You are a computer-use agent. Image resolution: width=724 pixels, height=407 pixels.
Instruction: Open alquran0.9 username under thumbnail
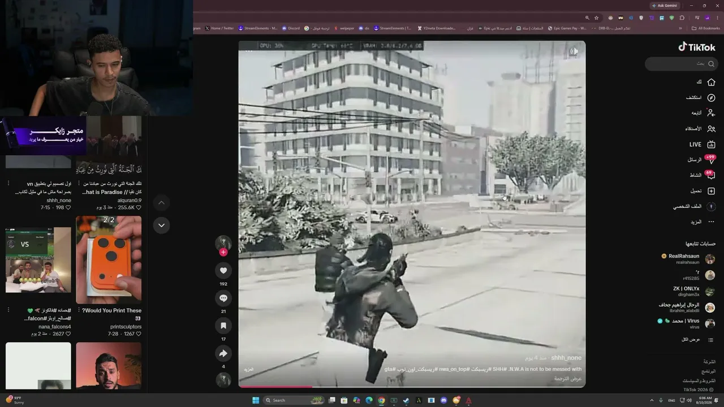tap(130, 200)
